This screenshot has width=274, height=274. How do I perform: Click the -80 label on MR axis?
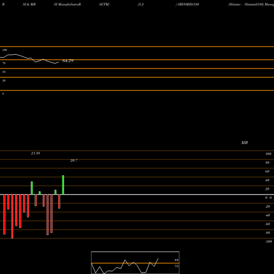coord(267,233)
